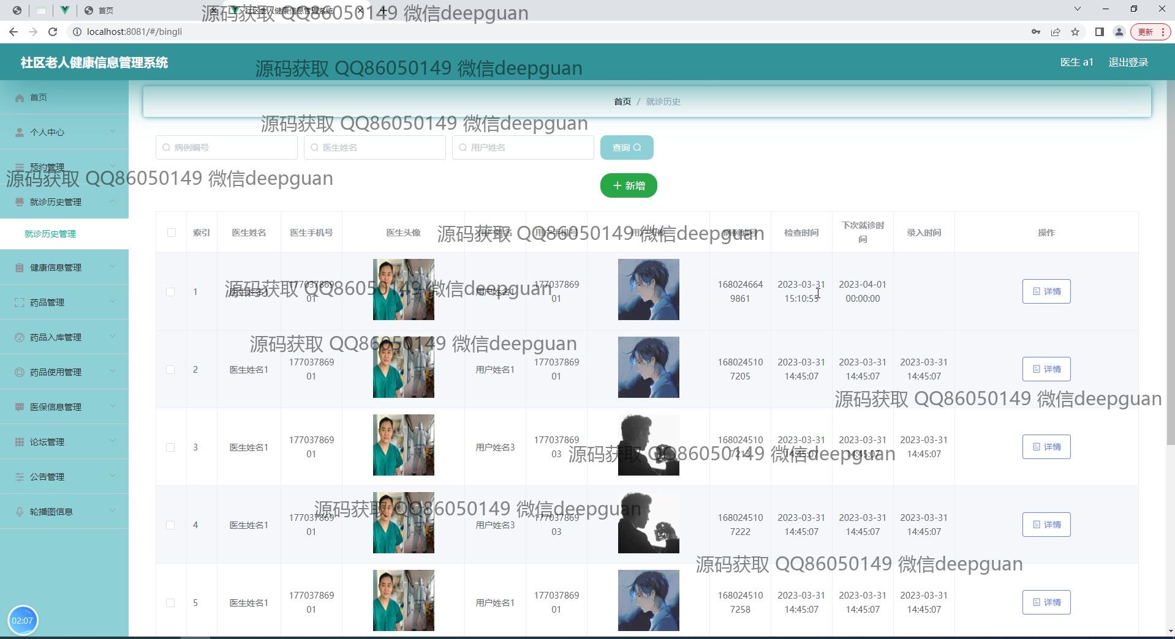
Task: Select the checkbox for row 3
Action: click(170, 447)
